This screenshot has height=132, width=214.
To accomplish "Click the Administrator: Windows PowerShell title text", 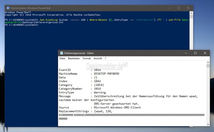I will tap(30, 8).
